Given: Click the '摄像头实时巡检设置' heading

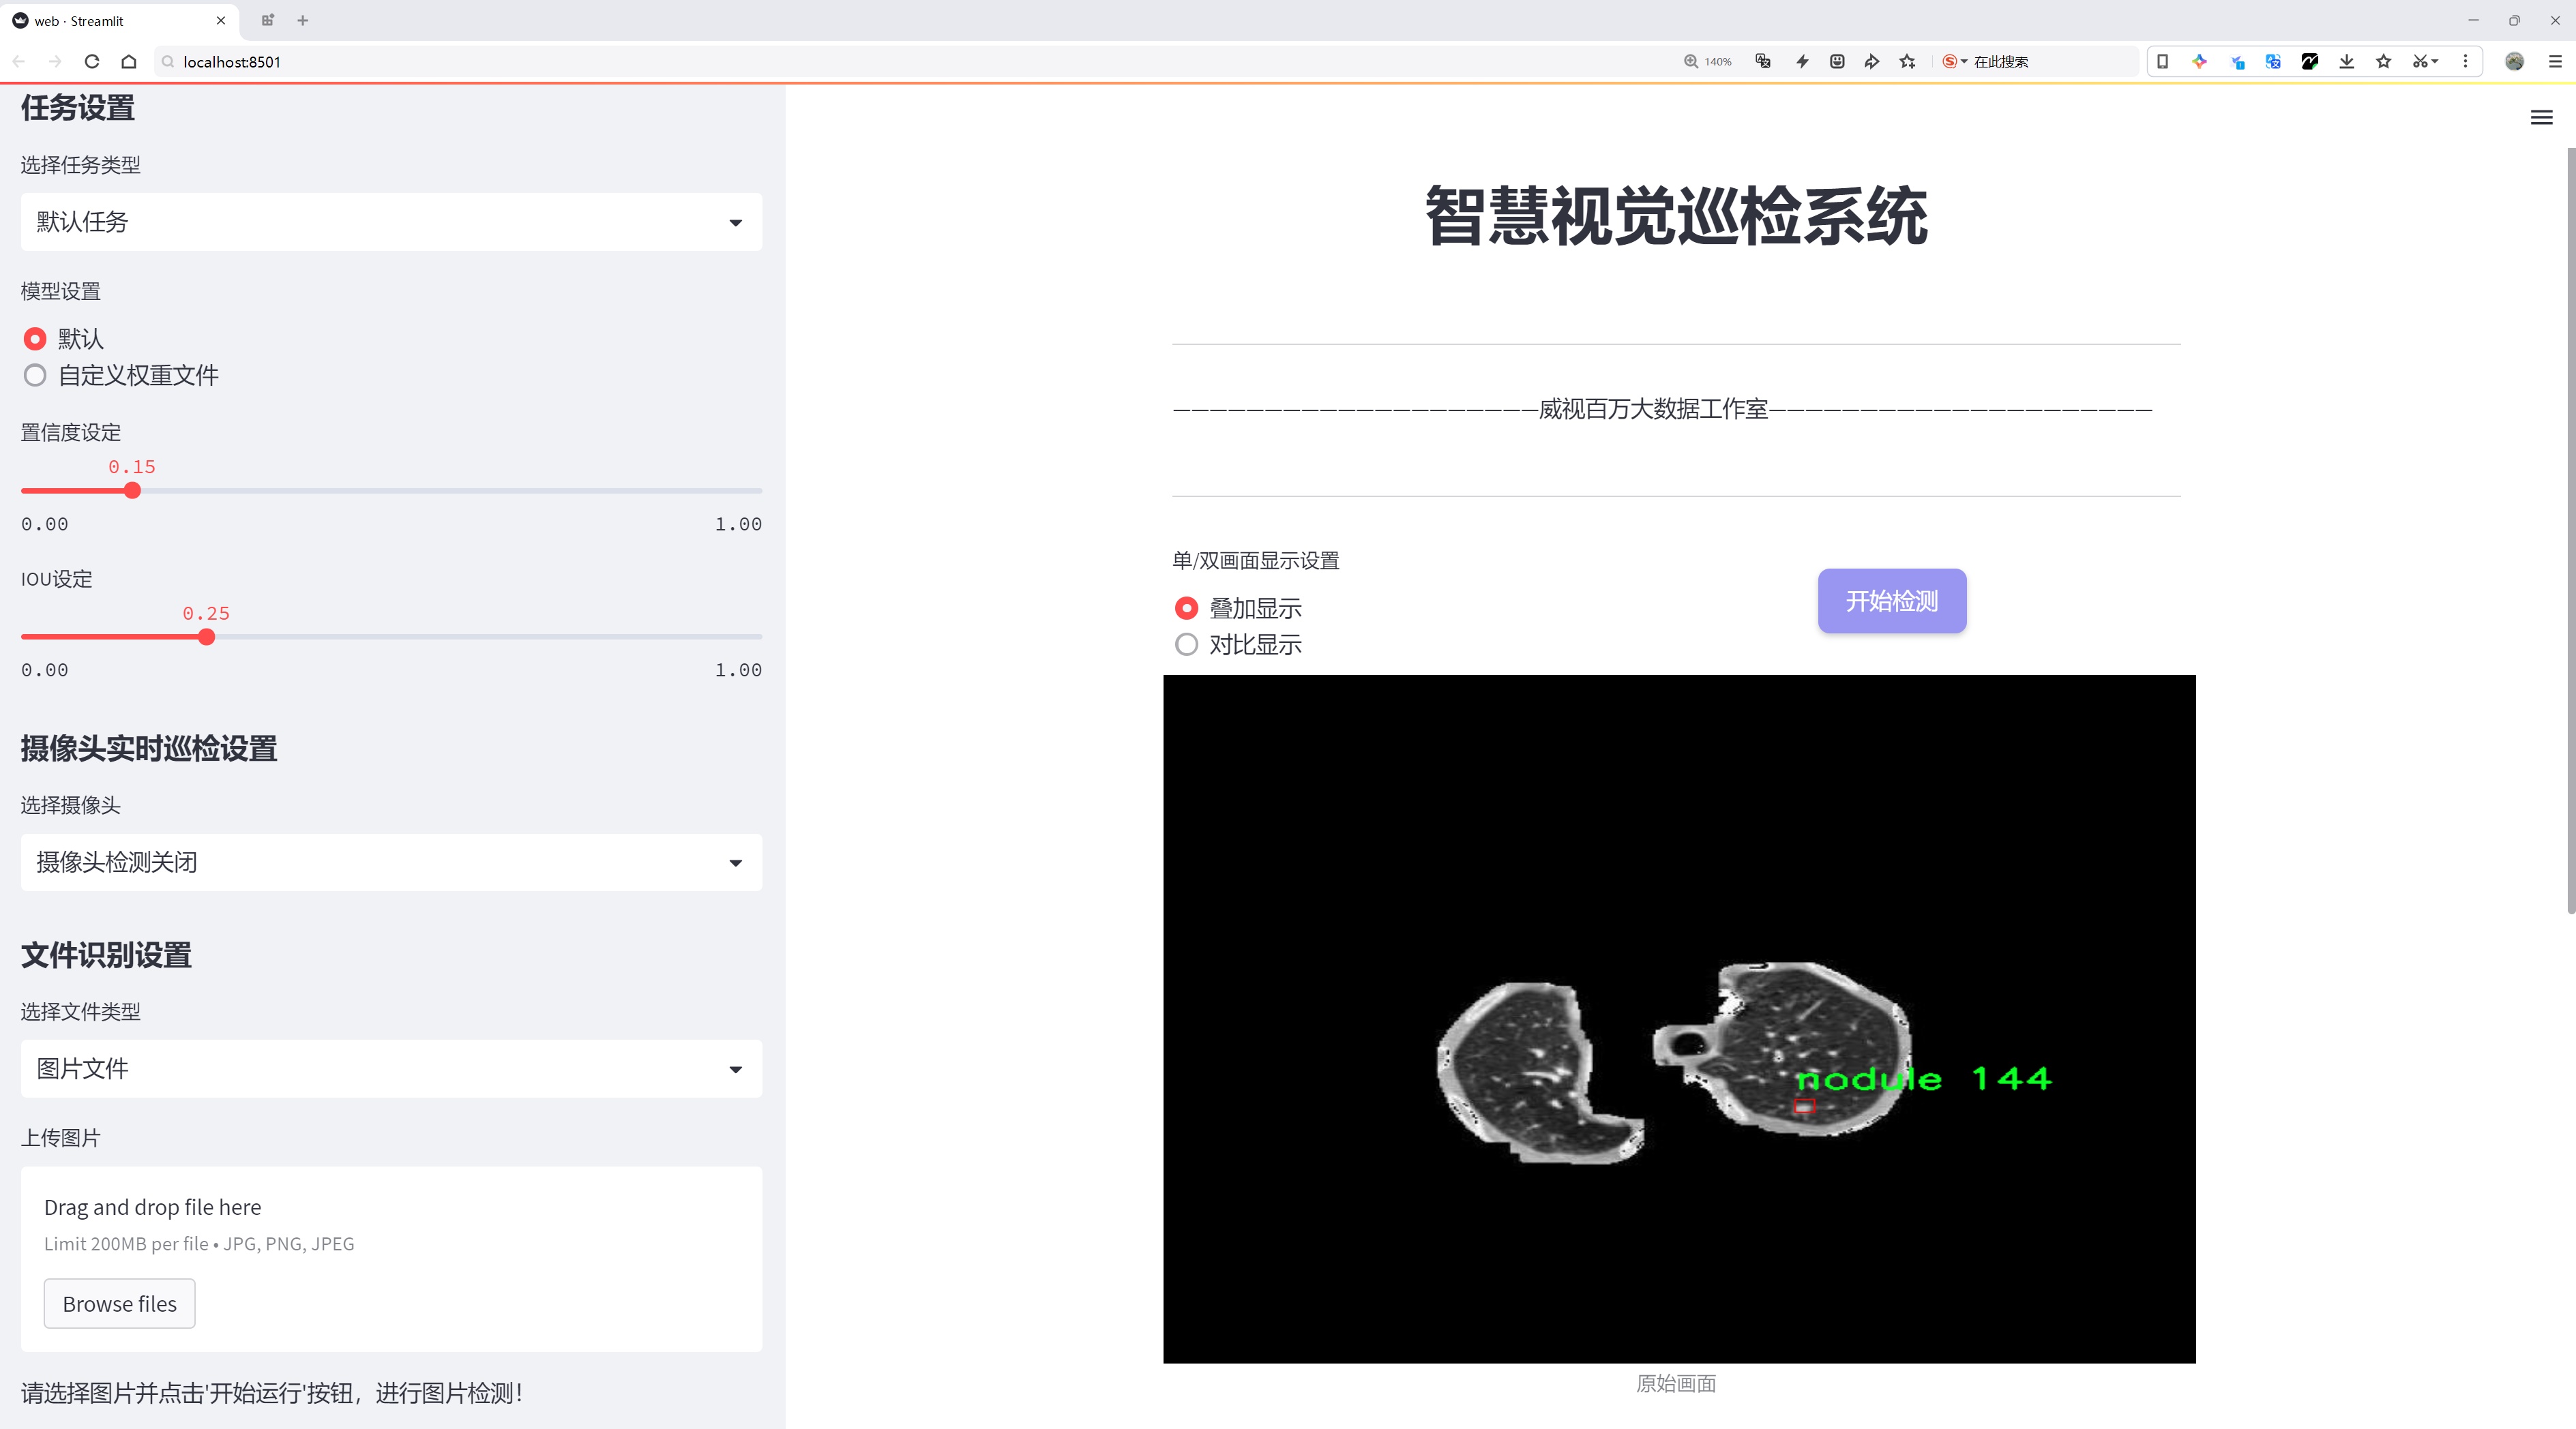Looking at the screenshot, I should (149, 749).
